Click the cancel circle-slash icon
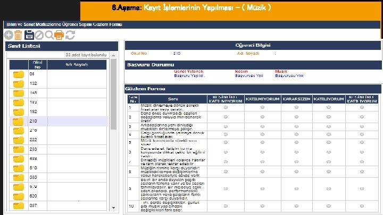 click(x=39, y=36)
